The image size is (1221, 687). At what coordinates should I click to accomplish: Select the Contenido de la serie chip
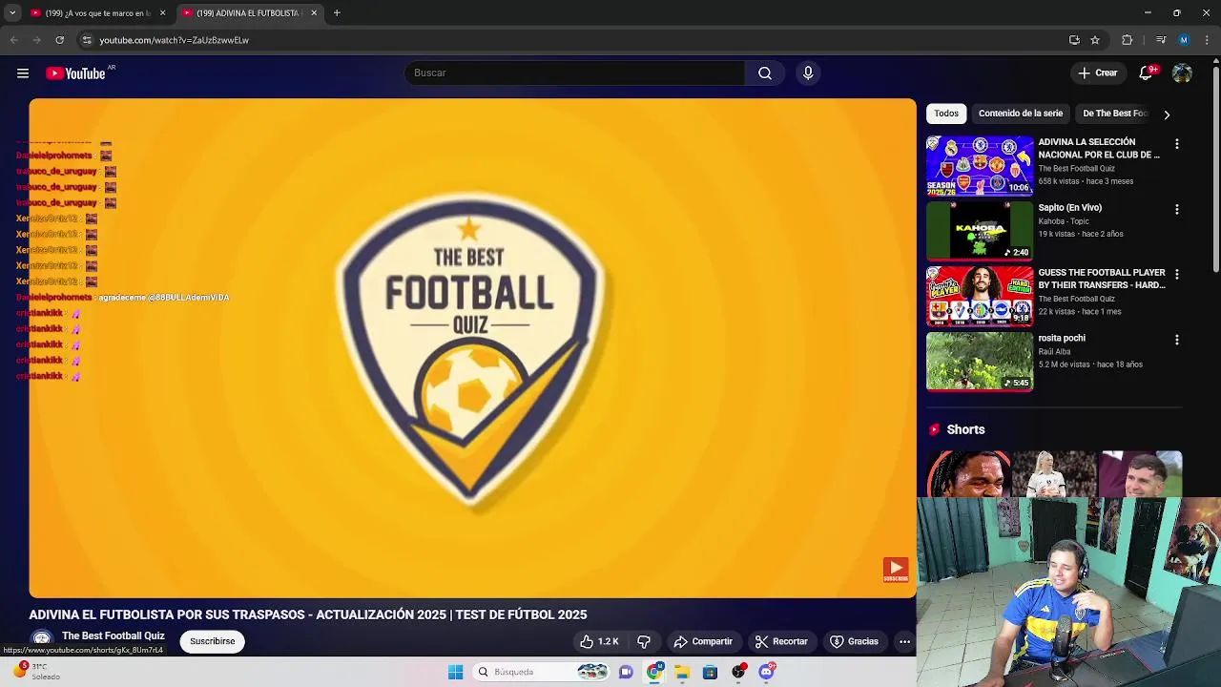pos(1020,114)
